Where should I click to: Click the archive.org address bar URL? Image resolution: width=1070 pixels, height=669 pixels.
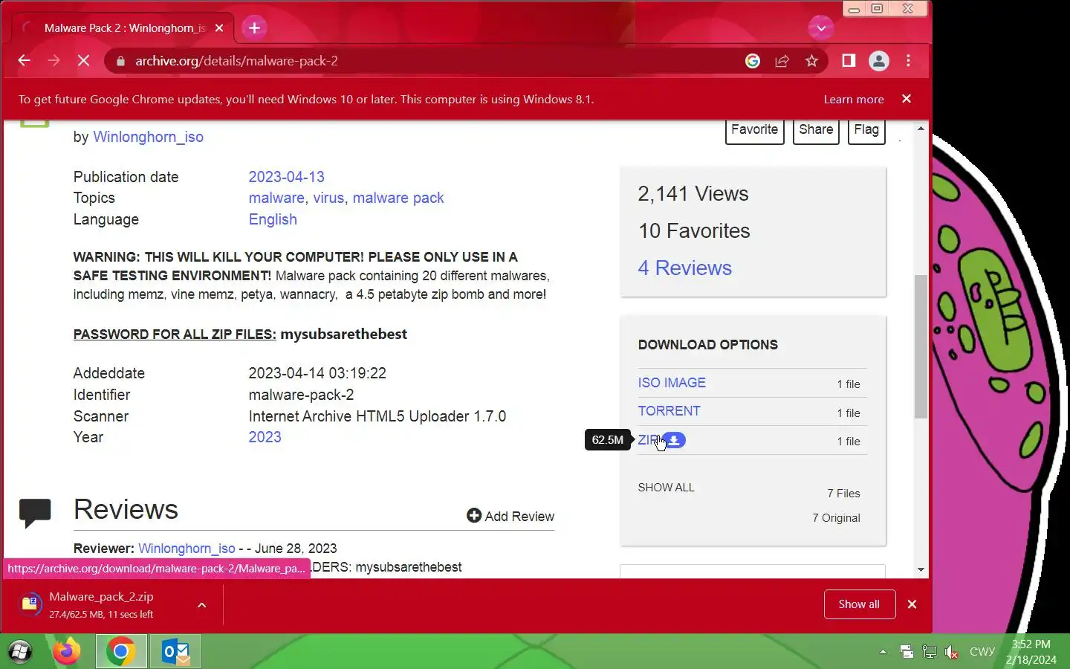[236, 61]
